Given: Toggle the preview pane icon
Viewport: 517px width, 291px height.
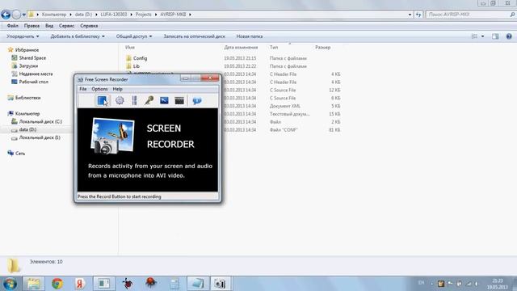Looking at the screenshot, I should tap(495, 36).
